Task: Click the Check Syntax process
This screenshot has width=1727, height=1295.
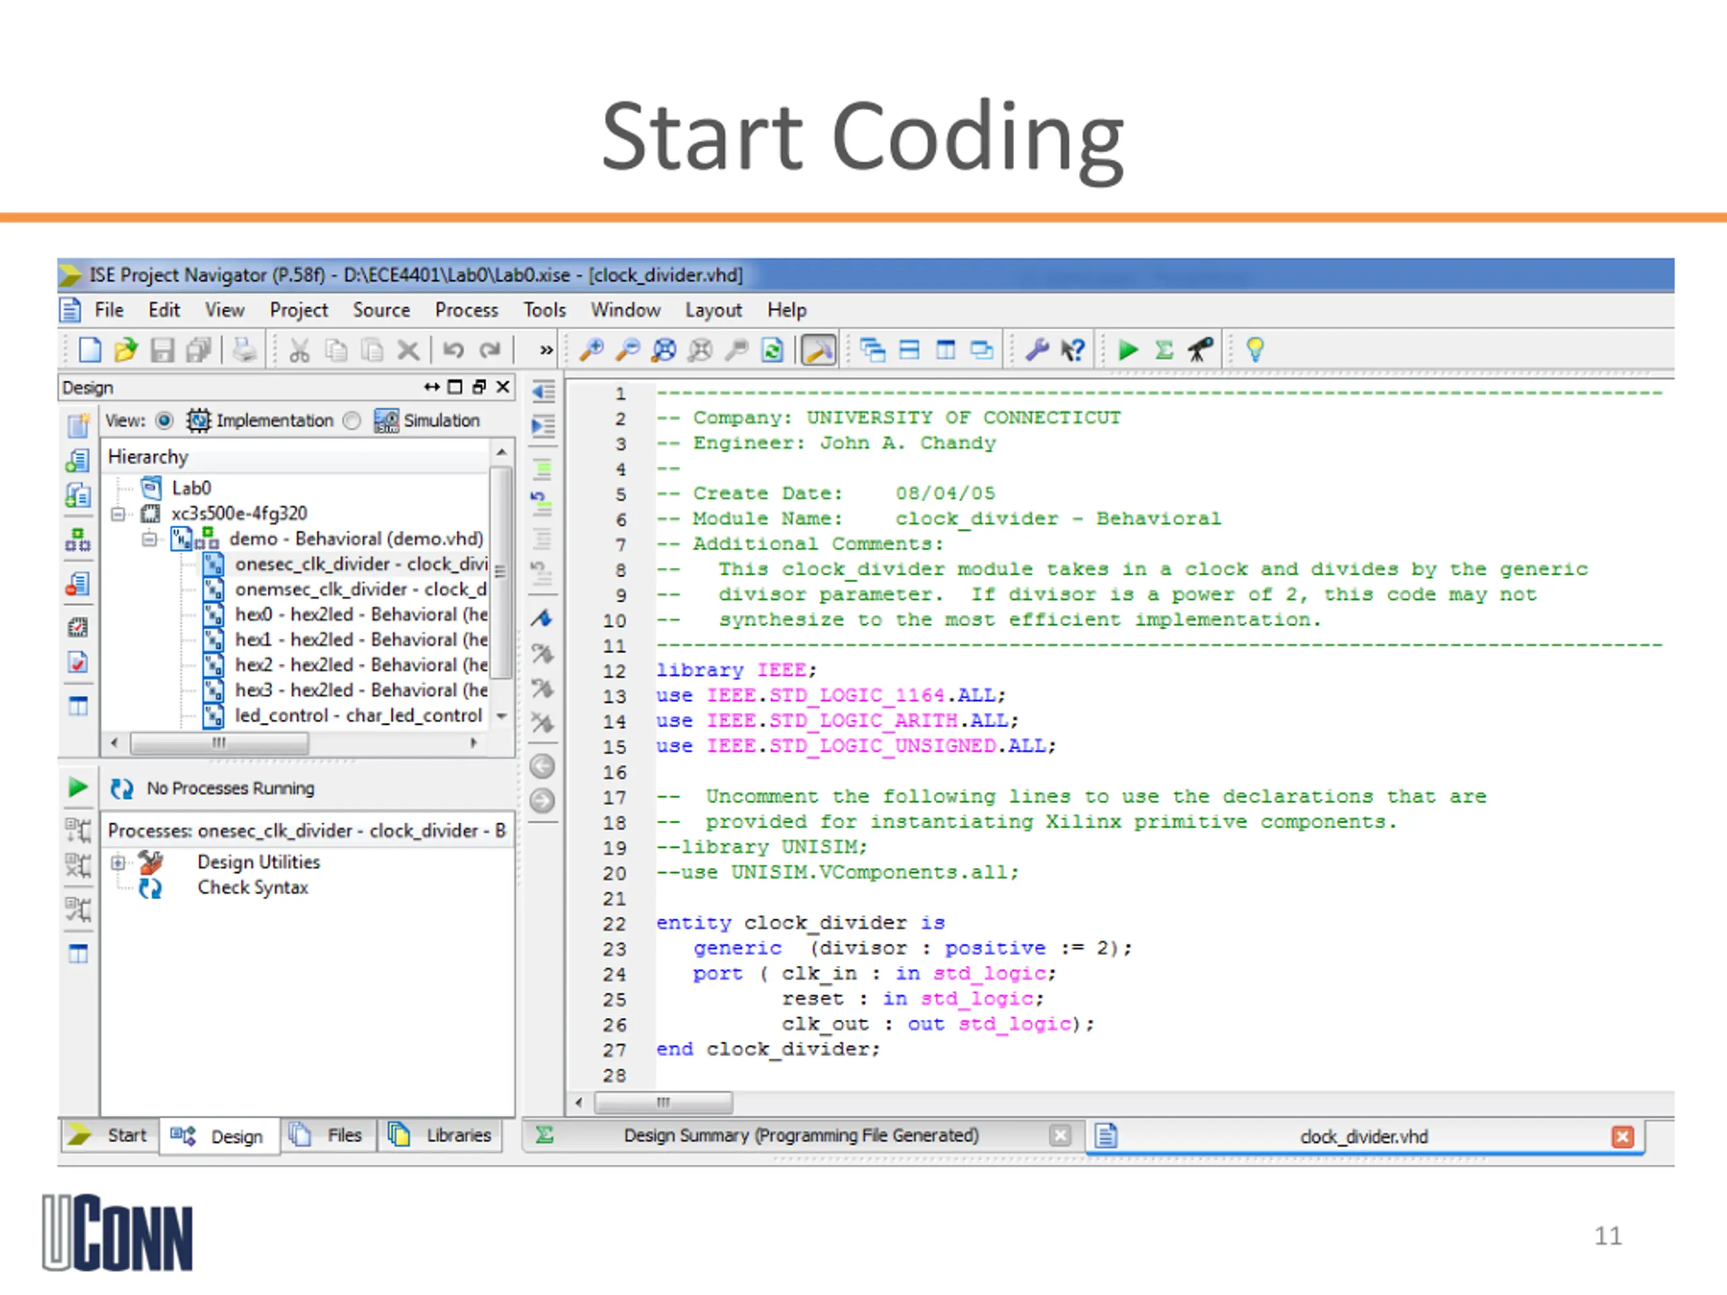Action: [253, 888]
